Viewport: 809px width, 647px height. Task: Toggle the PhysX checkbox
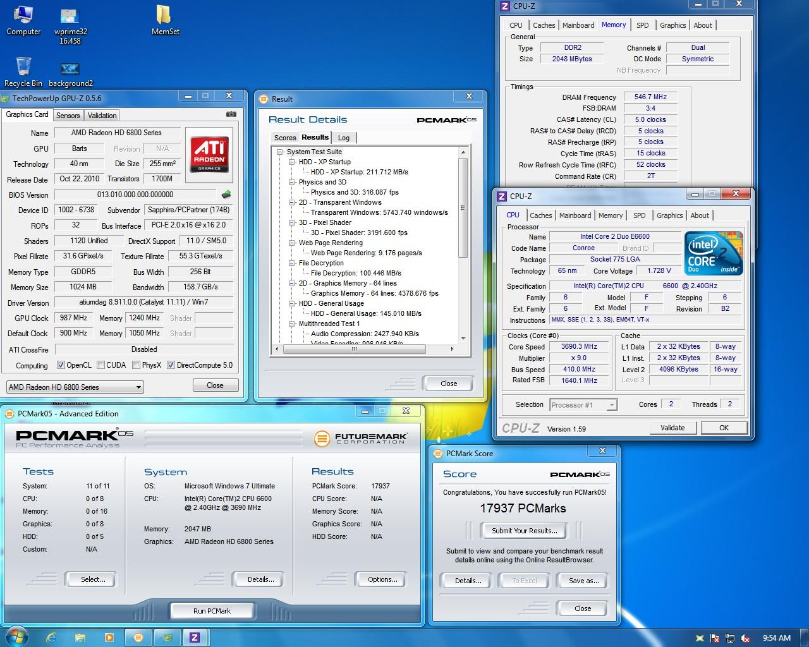pos(136,365)
